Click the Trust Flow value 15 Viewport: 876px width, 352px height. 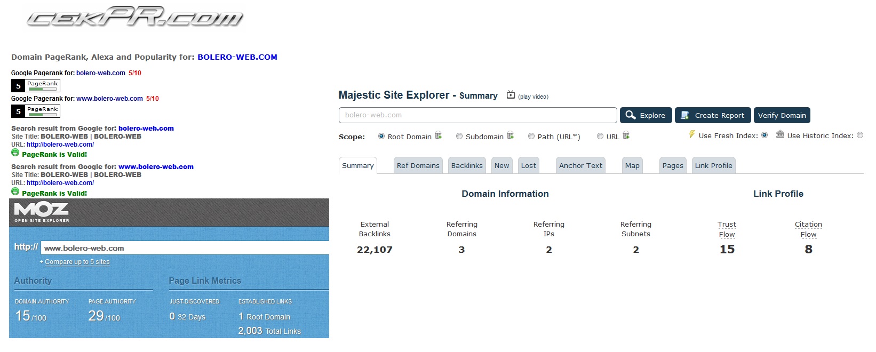(x=727, y=249)
